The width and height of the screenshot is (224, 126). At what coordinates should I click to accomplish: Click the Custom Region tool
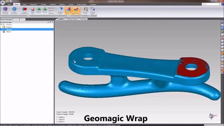coord(93,10)
